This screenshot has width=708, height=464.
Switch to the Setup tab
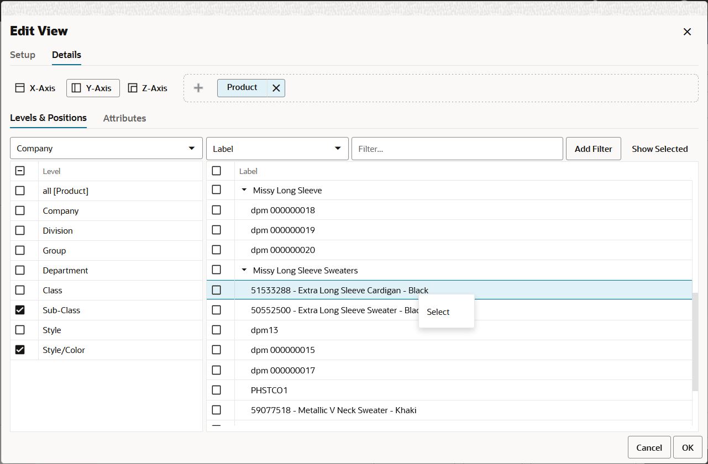coord(22,55)
